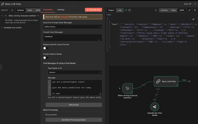The width and height of the screenshot is (198, 124).
Task: Click the search icon in output panel
Action: 156,10
